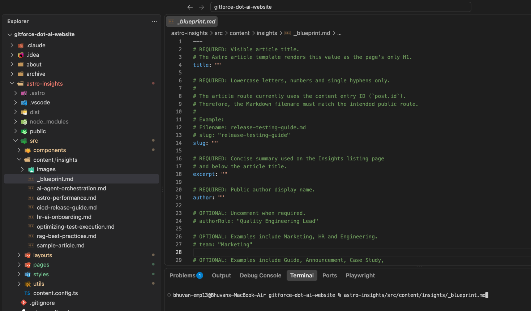The width and height of the screenshot is (531, 311).
Task: Expand the images folder chevron
Action: (x=22, y=169)
